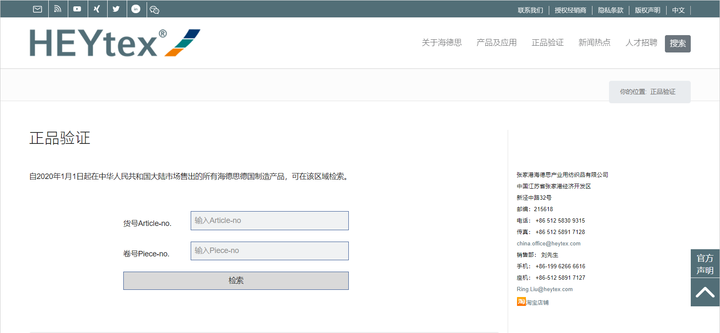The image size is (720, 333).
Task: Open the orange Taobao store icon
Action: tap(521, 302)
